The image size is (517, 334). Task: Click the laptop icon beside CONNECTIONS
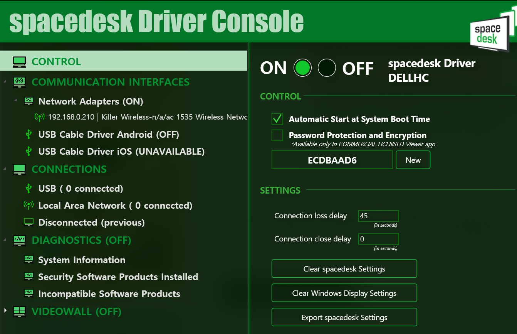pos(19,169)
